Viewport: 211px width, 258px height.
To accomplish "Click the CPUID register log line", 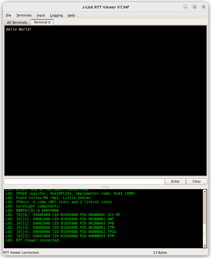I will click(x=70, y=193).
